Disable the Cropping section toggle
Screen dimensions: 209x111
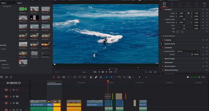point(162,40)
